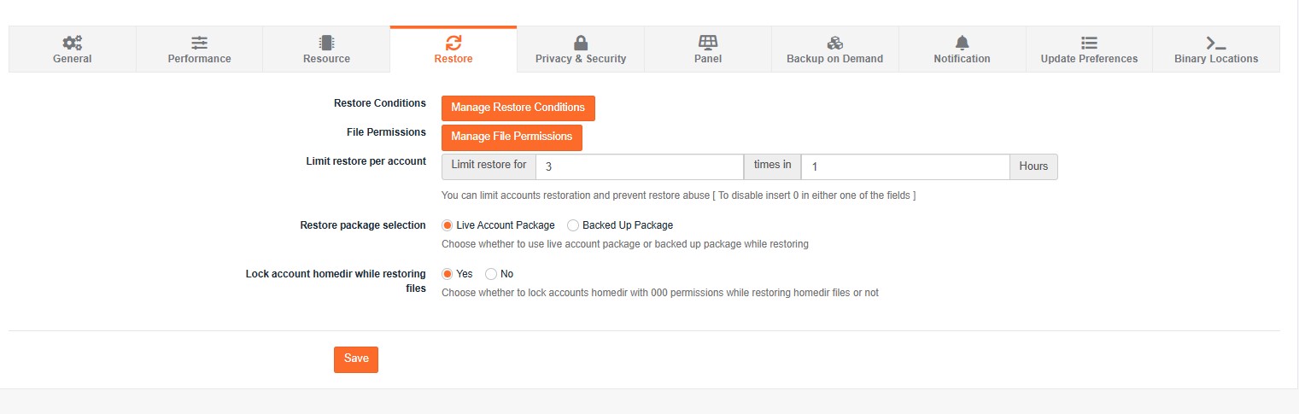Click the 000 permissions hint text
Image resolution: width=1299 pixels, height=414 pixels.
(659, 293)
